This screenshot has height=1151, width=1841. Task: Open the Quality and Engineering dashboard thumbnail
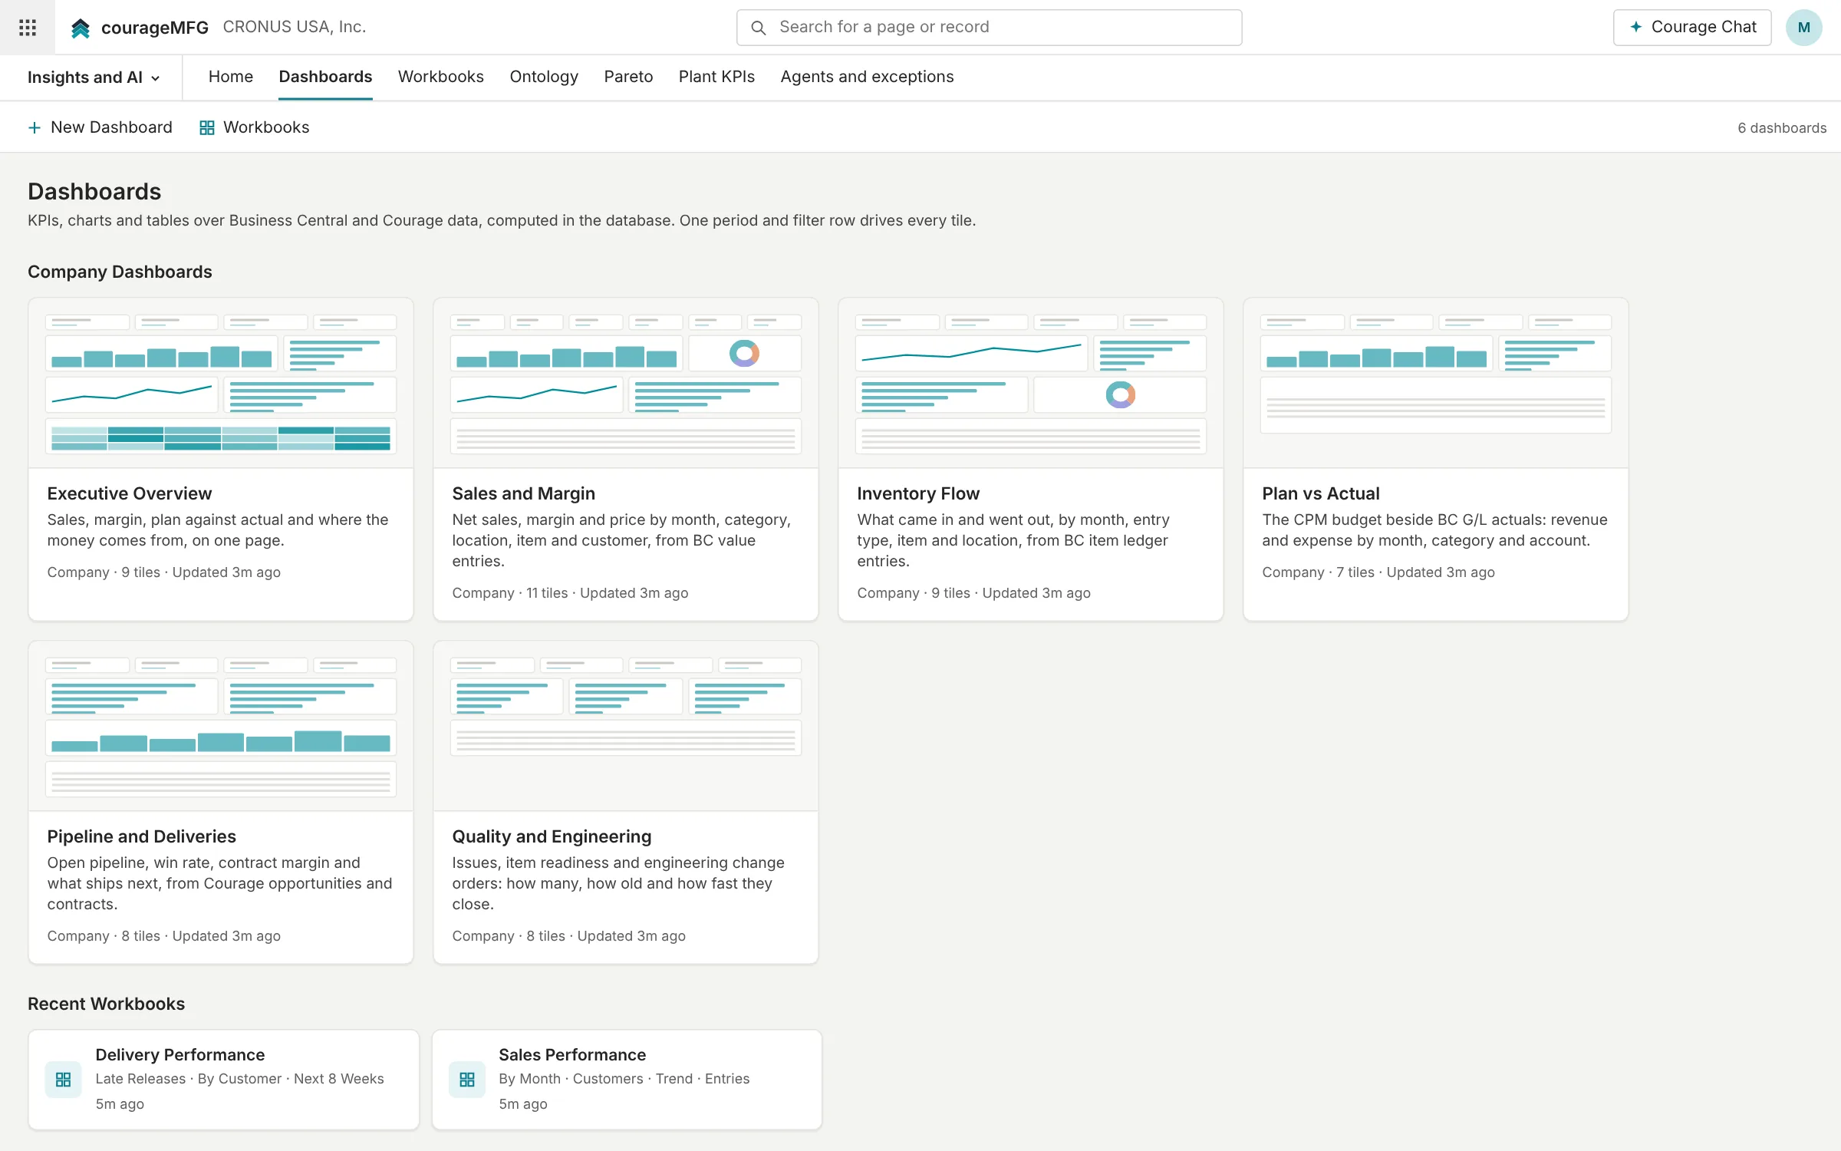[626, 726]
